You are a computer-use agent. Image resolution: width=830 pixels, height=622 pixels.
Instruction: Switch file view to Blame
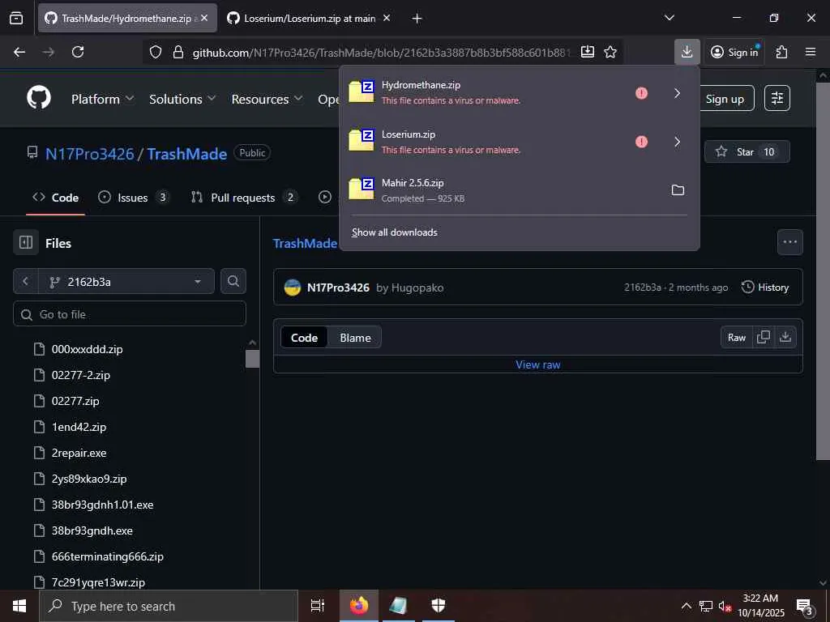point(355,338)
